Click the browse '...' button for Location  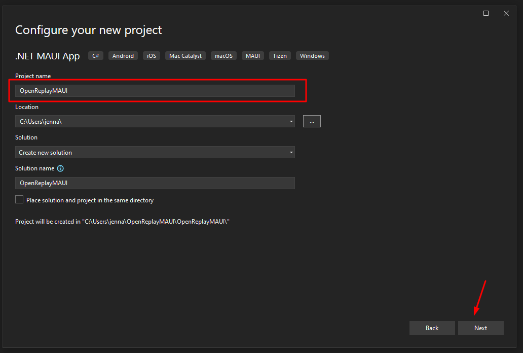click(x=312, y=121)
